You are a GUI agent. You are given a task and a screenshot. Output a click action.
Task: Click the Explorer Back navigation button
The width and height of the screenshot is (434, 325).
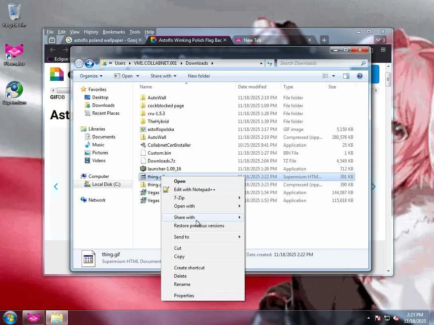[79, 63]
